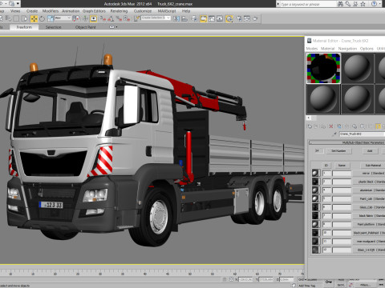This screenshot has height=288, width=385.
Task: Click the Rectangular Selection Region icon
Action: point(16,18)
